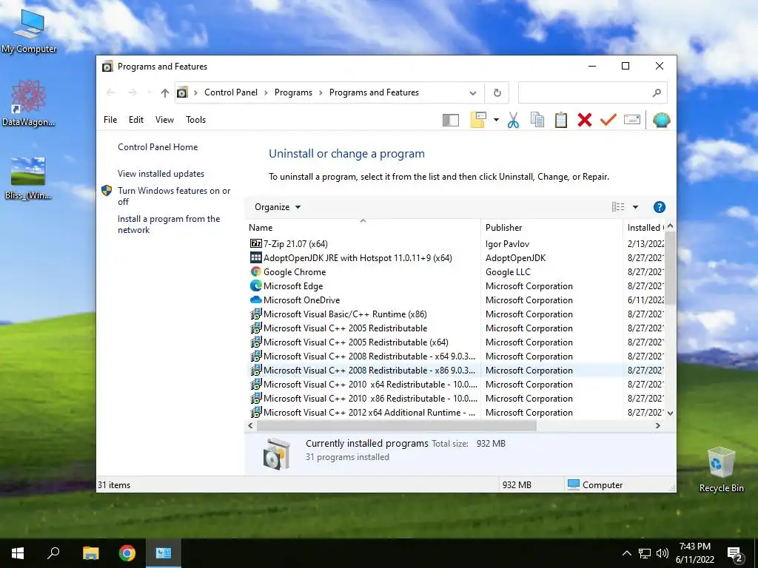Click the horizontal scrollbar right arrow
Screen dimensions: 758x568
click(x=657, y=426)
